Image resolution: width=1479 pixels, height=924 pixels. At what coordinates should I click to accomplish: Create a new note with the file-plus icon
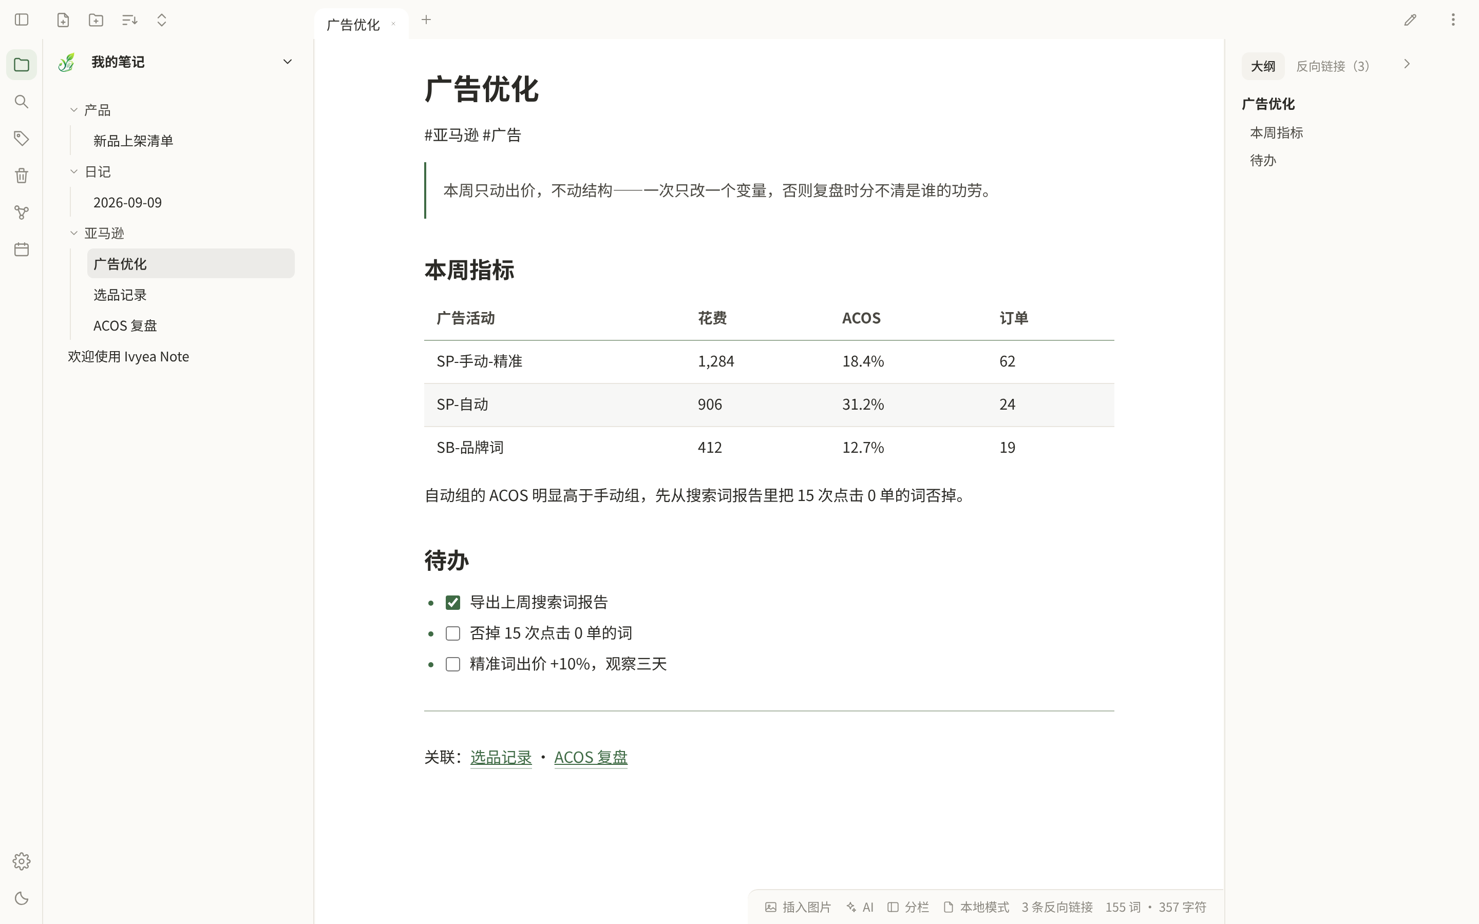tap(63, 20)
